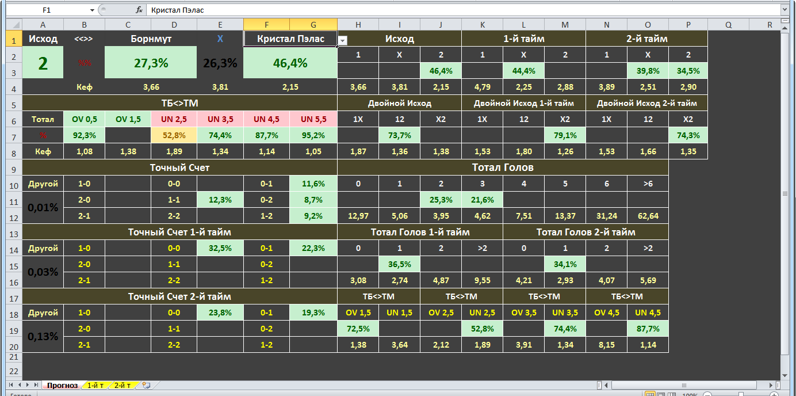Image resolution: width=796 pixels, height=396 pixels.
Task: Select row 13 header
Action: click(14, 233)
